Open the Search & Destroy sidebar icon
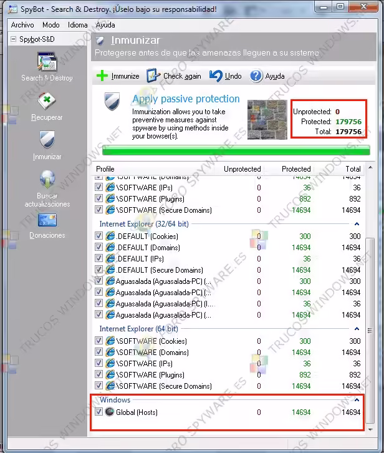This screenshot has width=384, height=453. tap(47, 62)
